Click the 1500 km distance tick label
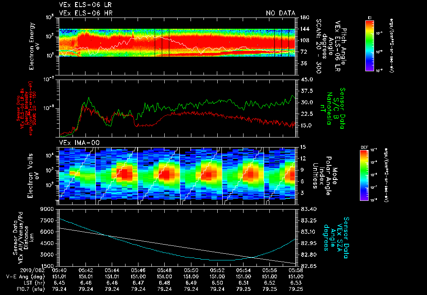This screenshot has width=427, height=295. click(x=48, y=266)
